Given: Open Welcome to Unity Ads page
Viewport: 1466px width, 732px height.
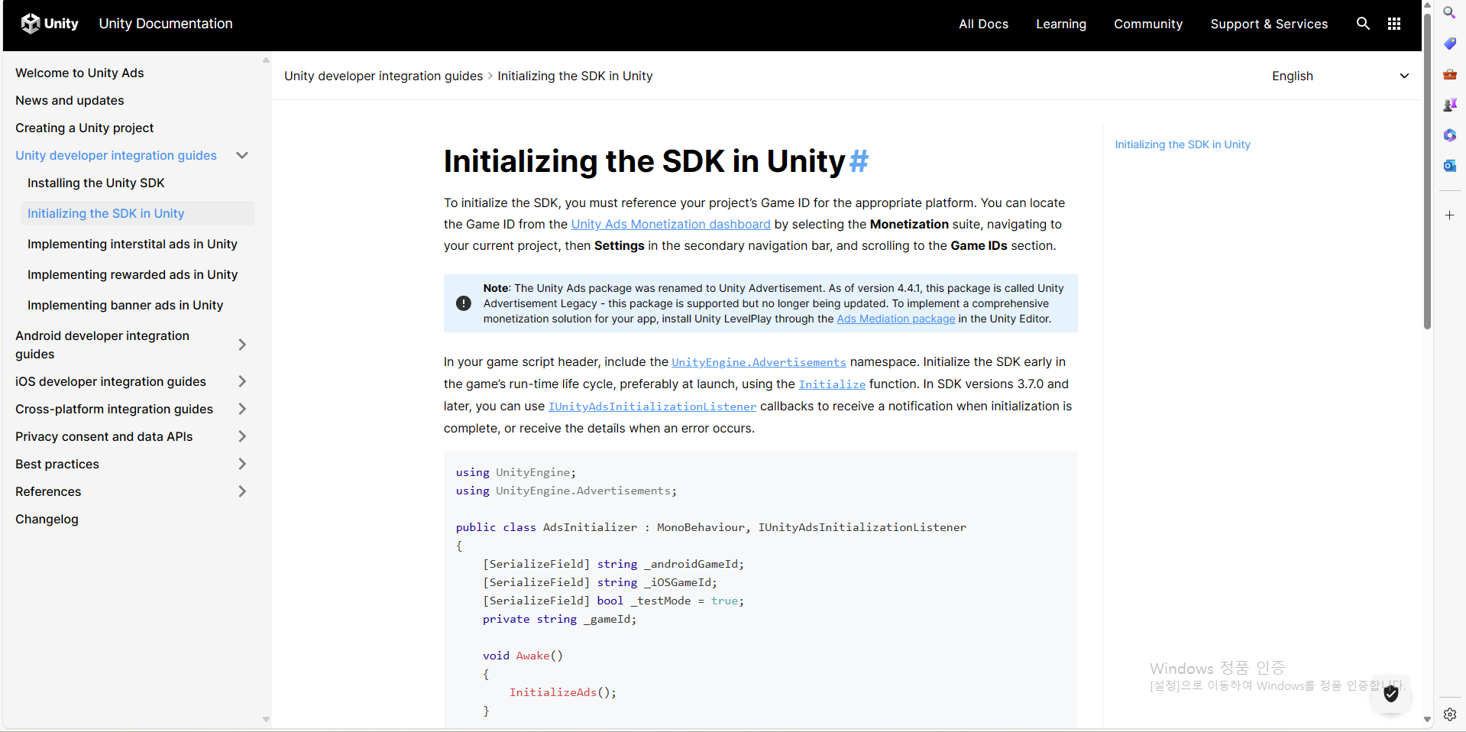Looking at the screenshot, I should (x=79, y=73).
